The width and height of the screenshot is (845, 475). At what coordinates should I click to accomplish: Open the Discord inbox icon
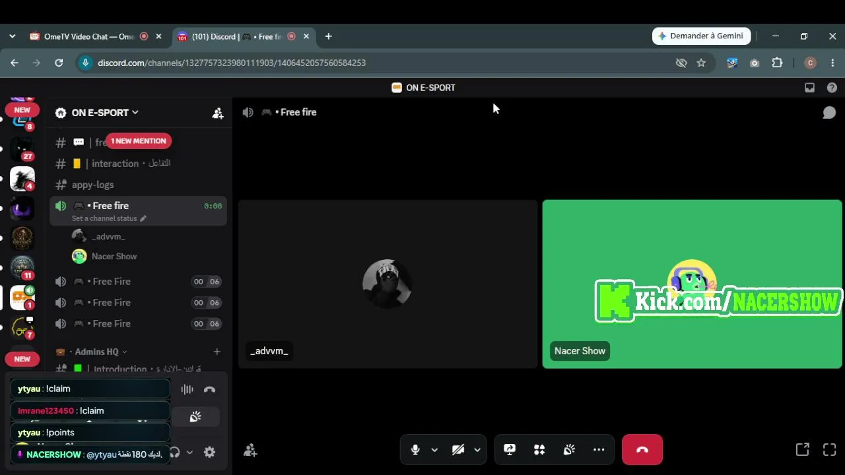tap(809, 88)
